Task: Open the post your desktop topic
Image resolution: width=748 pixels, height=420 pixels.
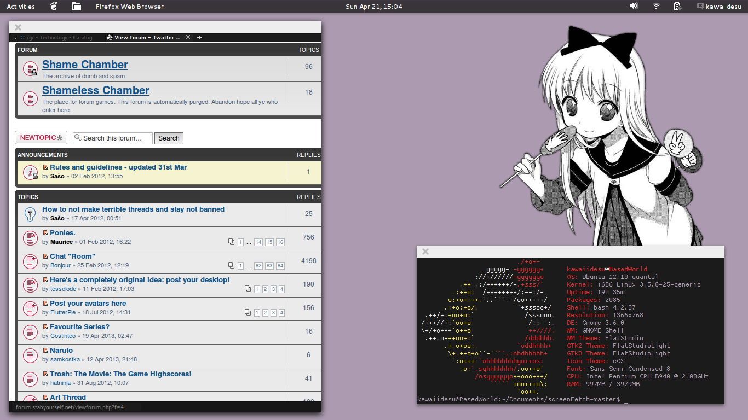Action: click(x=140, y=280)
